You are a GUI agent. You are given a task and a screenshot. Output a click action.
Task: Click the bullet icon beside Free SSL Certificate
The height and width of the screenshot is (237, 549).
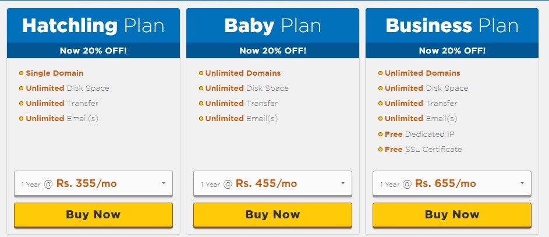click(380, 149)
